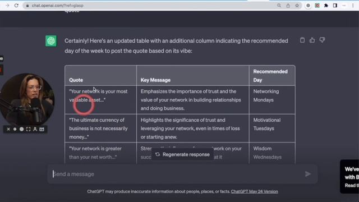The height and width of the screenshot is (202, 359).
Task: Click the person avatar recorder icon
Action: [35, 129]
